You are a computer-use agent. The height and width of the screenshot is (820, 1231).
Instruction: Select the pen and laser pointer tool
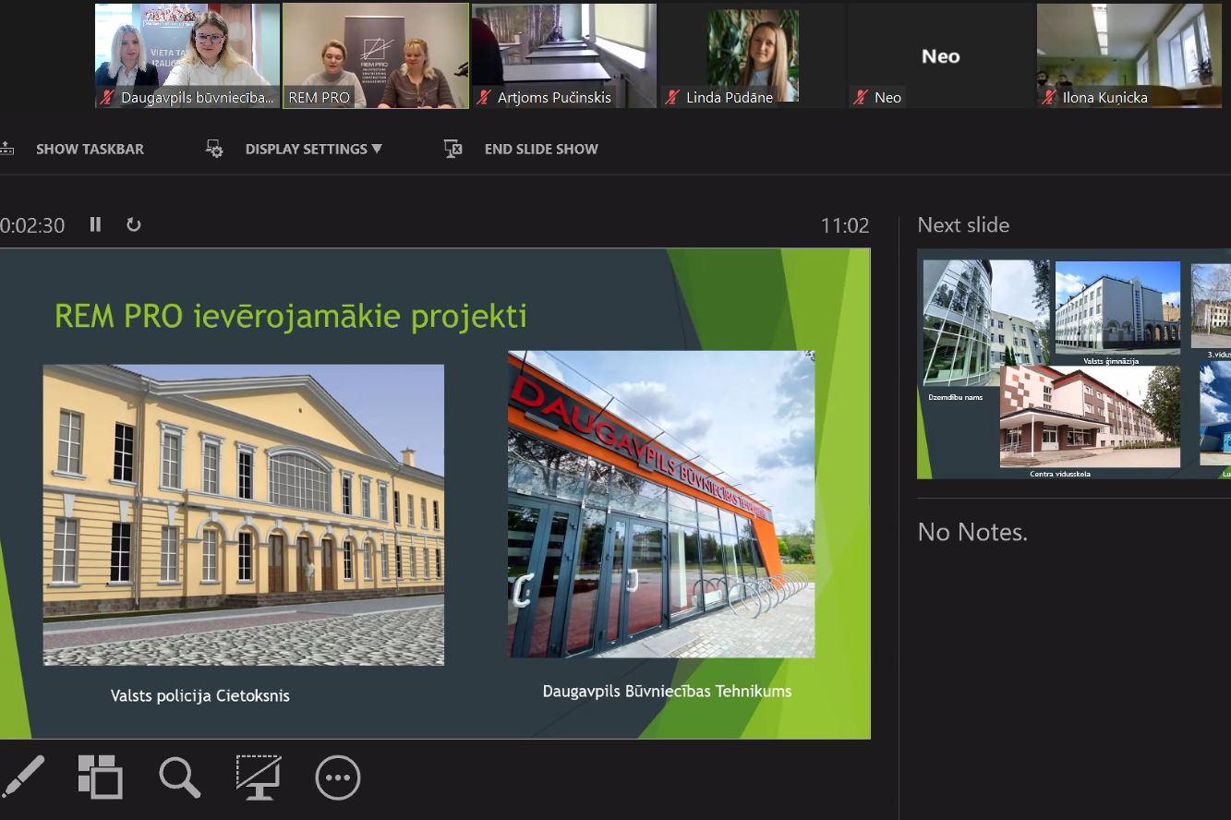click(x=22, y=777)
